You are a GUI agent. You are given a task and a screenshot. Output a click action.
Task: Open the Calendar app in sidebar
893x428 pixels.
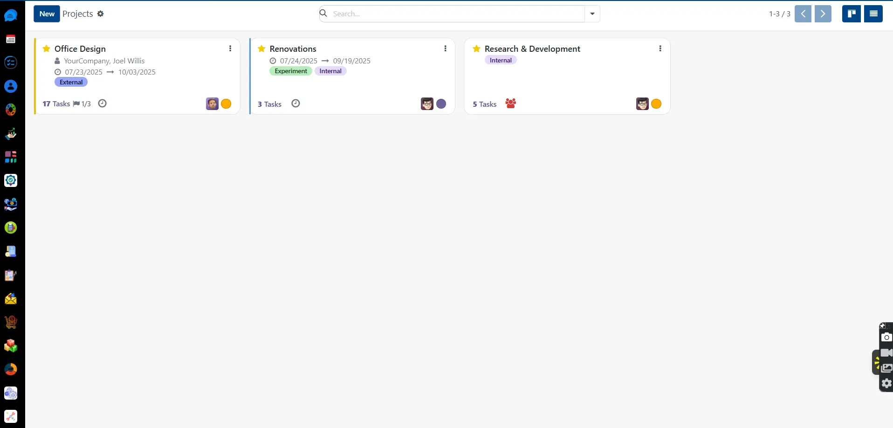[x=10, y=39]
